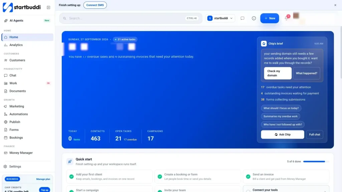342x192 pixels.
Task: Open Analytics page
Action: point(27,45)
